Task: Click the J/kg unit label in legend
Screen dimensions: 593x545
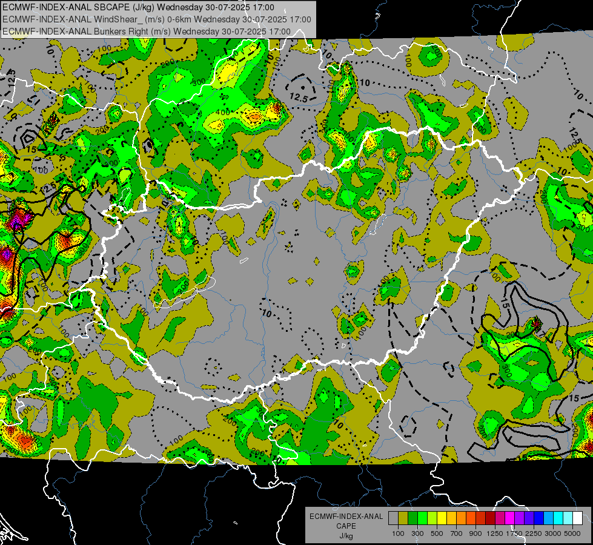Action: [x=346, y=536]
